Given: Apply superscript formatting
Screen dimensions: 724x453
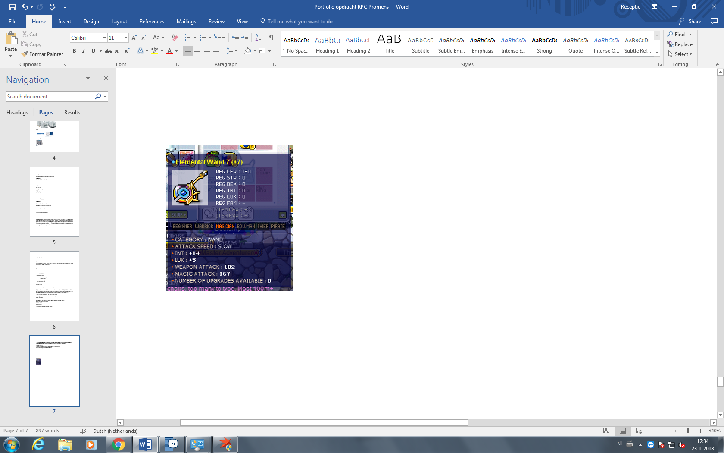Looking at the screenshot, I should coord(127,51).
